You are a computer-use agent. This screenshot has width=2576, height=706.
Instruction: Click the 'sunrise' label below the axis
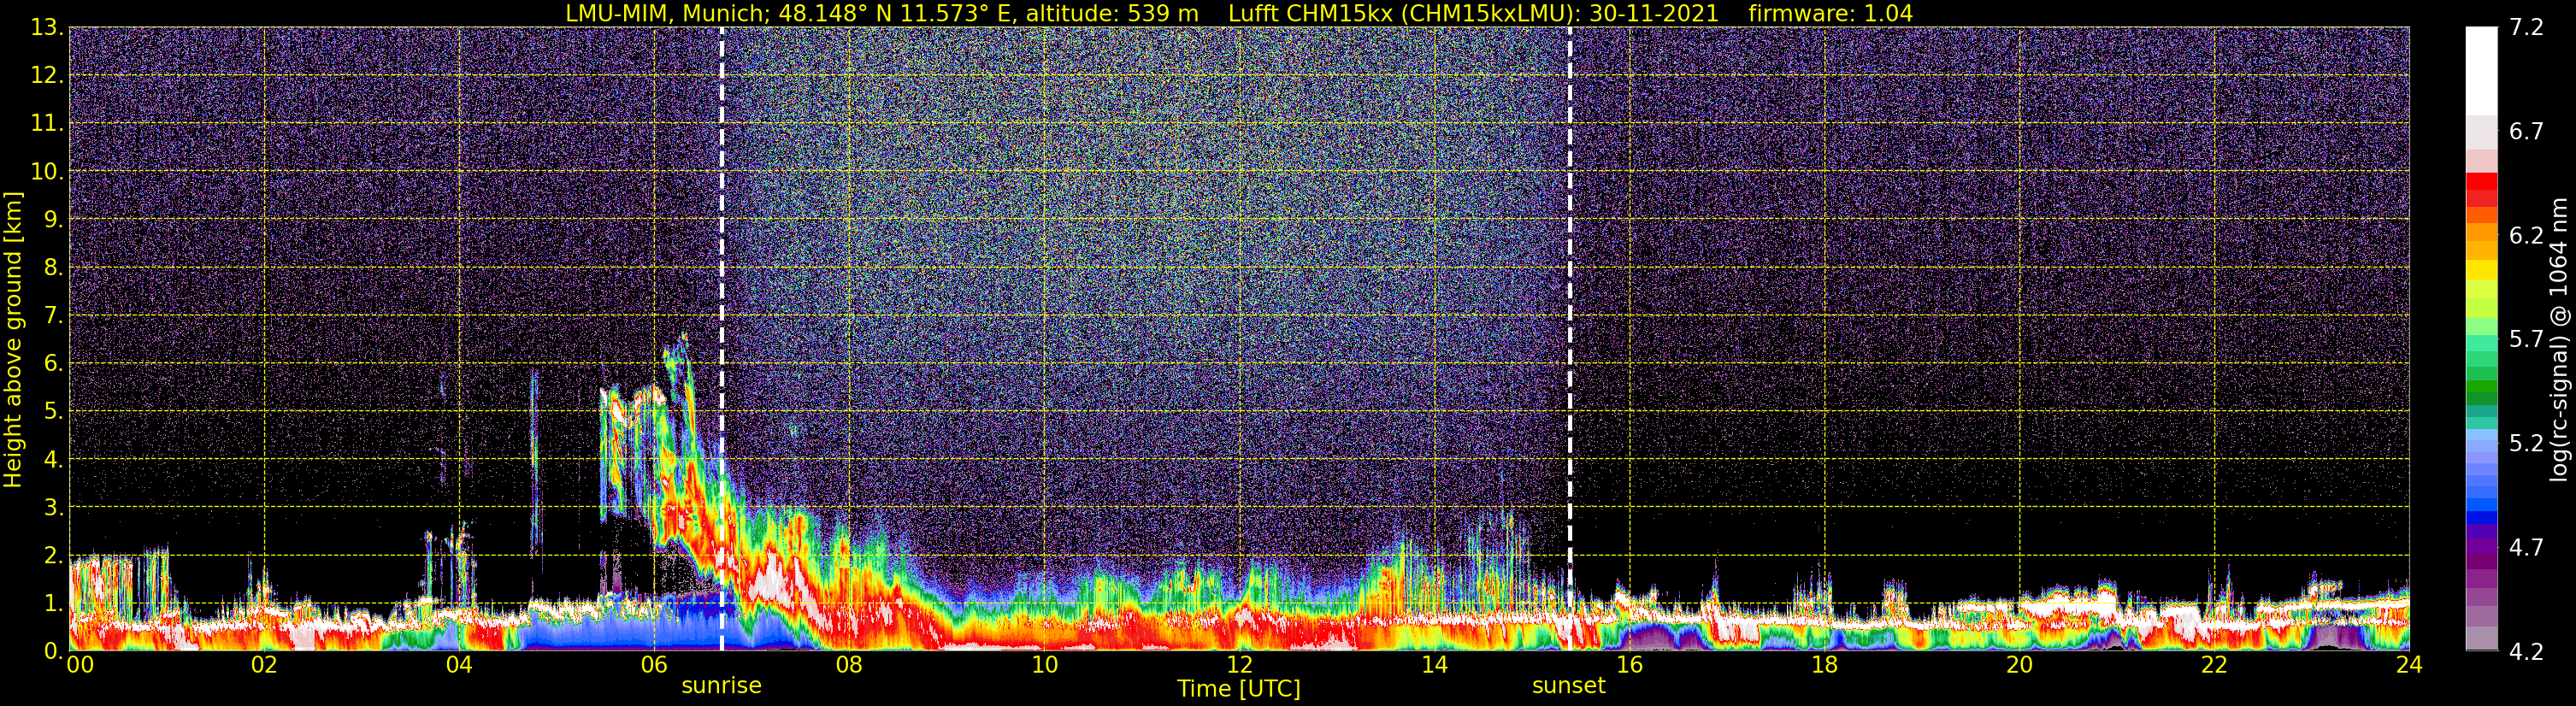coord(721,686)
